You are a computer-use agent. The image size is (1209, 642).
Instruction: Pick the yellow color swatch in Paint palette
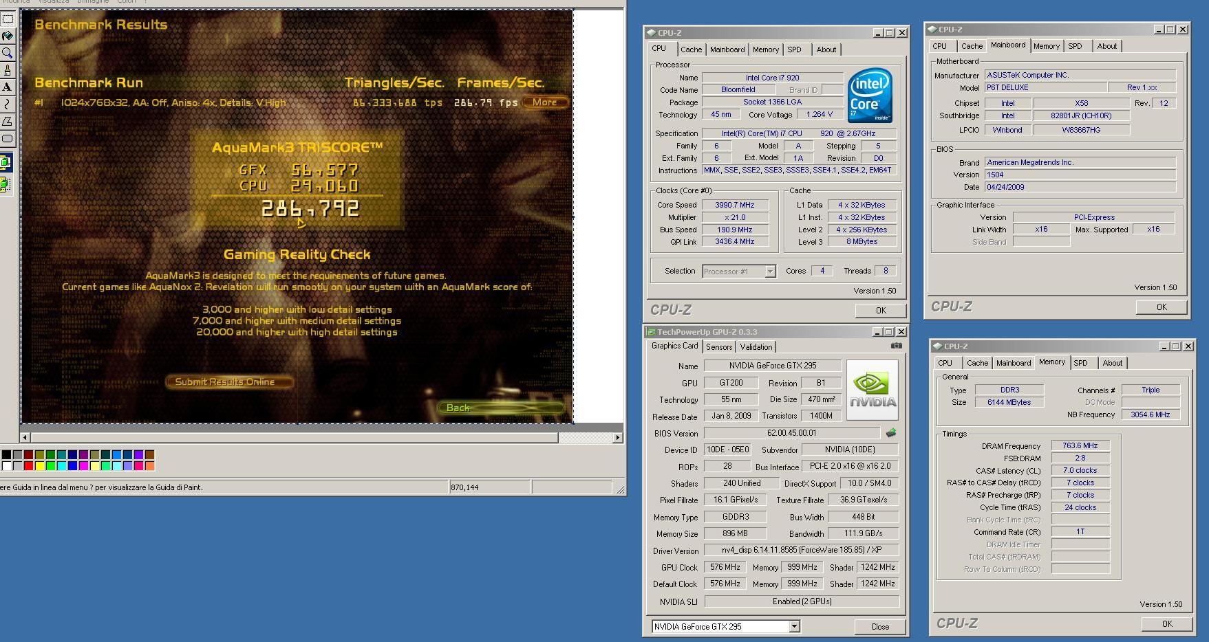click(x=39, y=465)
